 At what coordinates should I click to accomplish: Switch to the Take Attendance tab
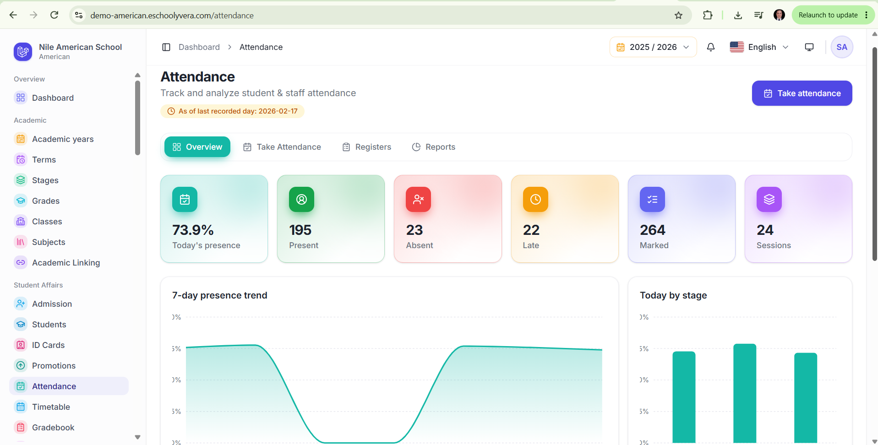click(x=282, y=147)
